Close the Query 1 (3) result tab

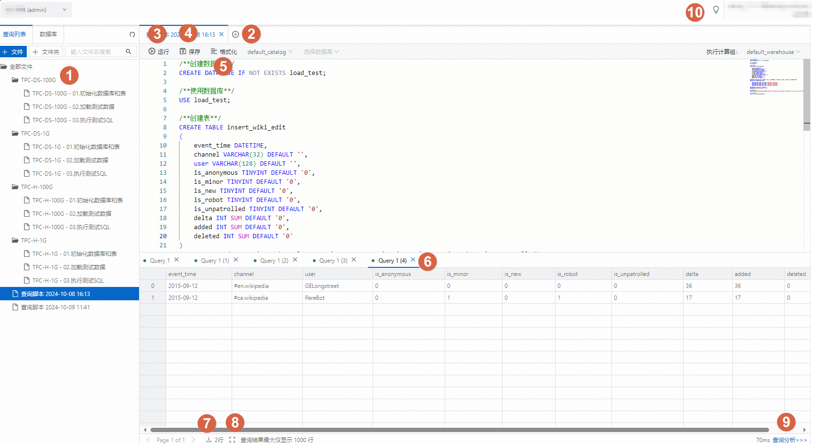click(353, 260)
